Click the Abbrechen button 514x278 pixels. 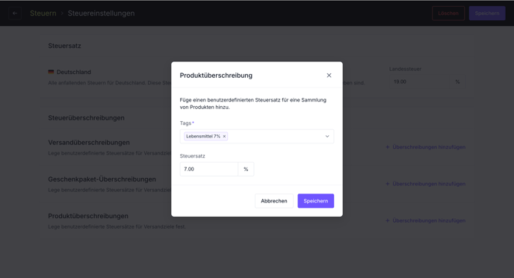pos(274,201)
